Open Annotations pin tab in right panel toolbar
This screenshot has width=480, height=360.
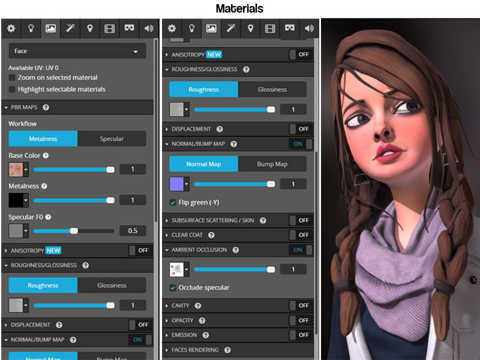pos(250,28)
